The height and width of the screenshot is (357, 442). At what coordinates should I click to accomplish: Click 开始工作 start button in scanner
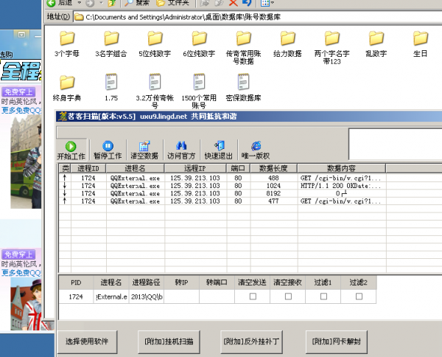click(x=71, y=150)
